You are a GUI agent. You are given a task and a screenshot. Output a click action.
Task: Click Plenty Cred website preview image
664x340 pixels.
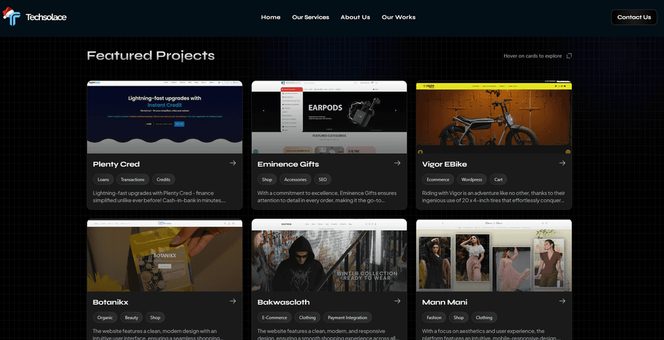[x=165, y=117]
